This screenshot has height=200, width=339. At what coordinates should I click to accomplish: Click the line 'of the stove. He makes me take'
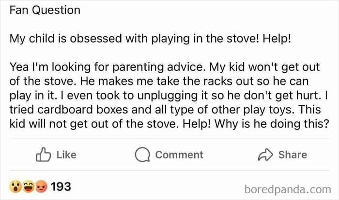coord(159,81)
